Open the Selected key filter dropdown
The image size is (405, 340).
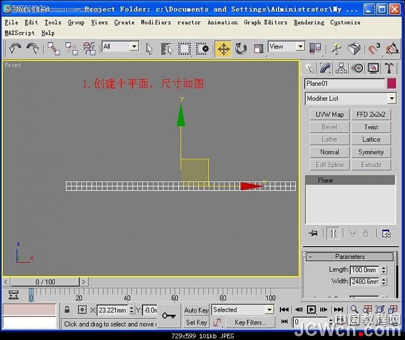coord(242,309)
